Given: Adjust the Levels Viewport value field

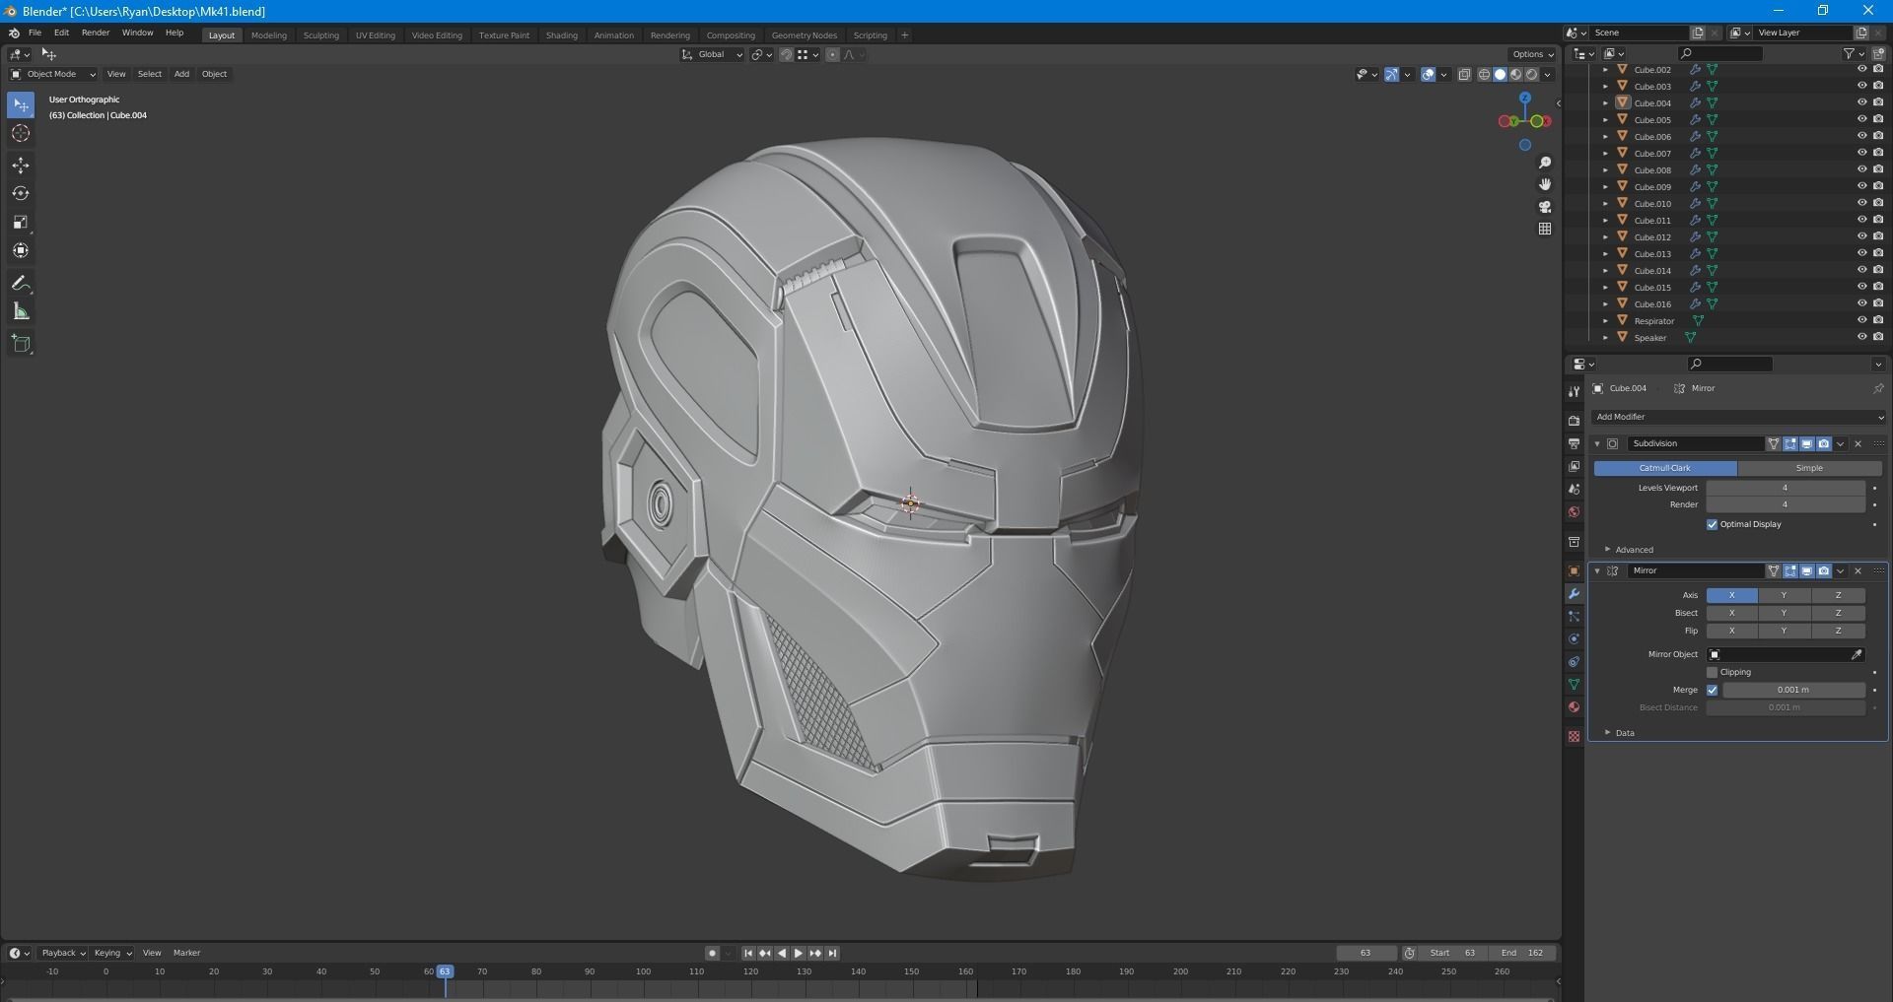Looking at the screenshot, I should [x=1785, y=488].
